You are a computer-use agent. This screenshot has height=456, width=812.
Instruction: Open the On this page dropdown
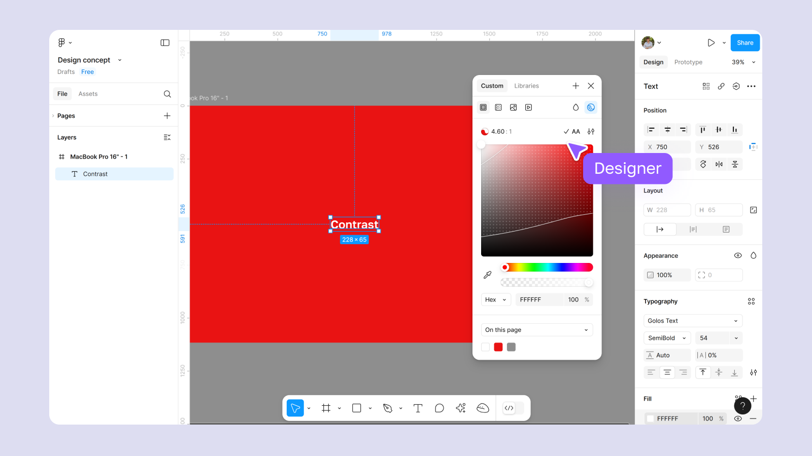(536, 330)
